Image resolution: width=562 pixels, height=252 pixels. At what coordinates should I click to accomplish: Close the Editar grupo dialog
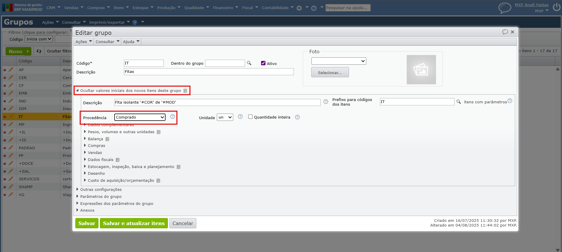(x=512, y=32)
